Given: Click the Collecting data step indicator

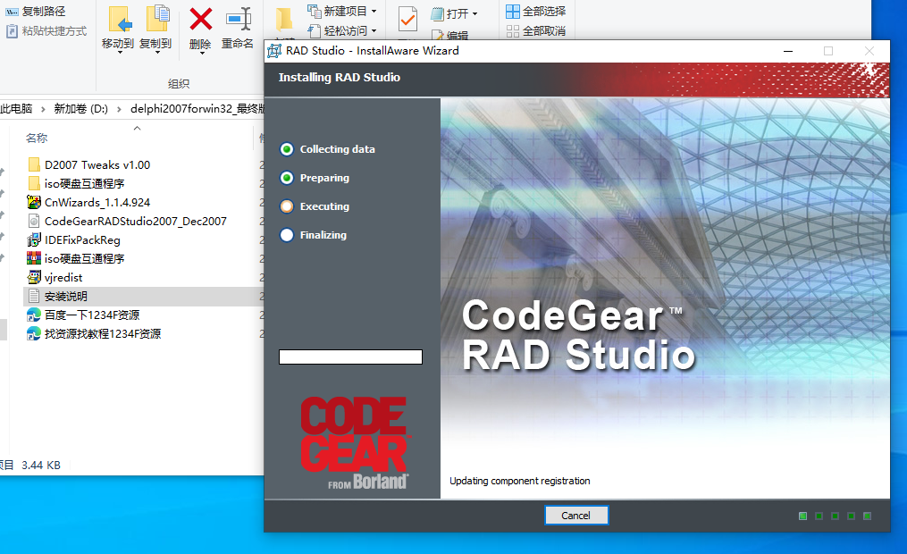Looking at the screenshot, I should tap(287, 149).
